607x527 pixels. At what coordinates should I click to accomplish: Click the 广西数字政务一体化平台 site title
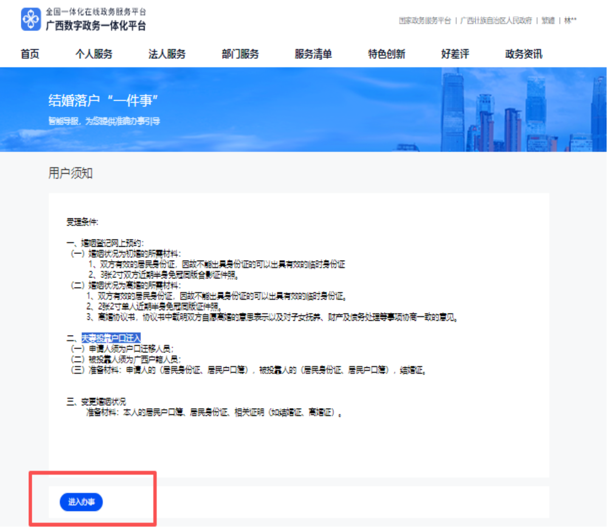click(x=96, y=26)
